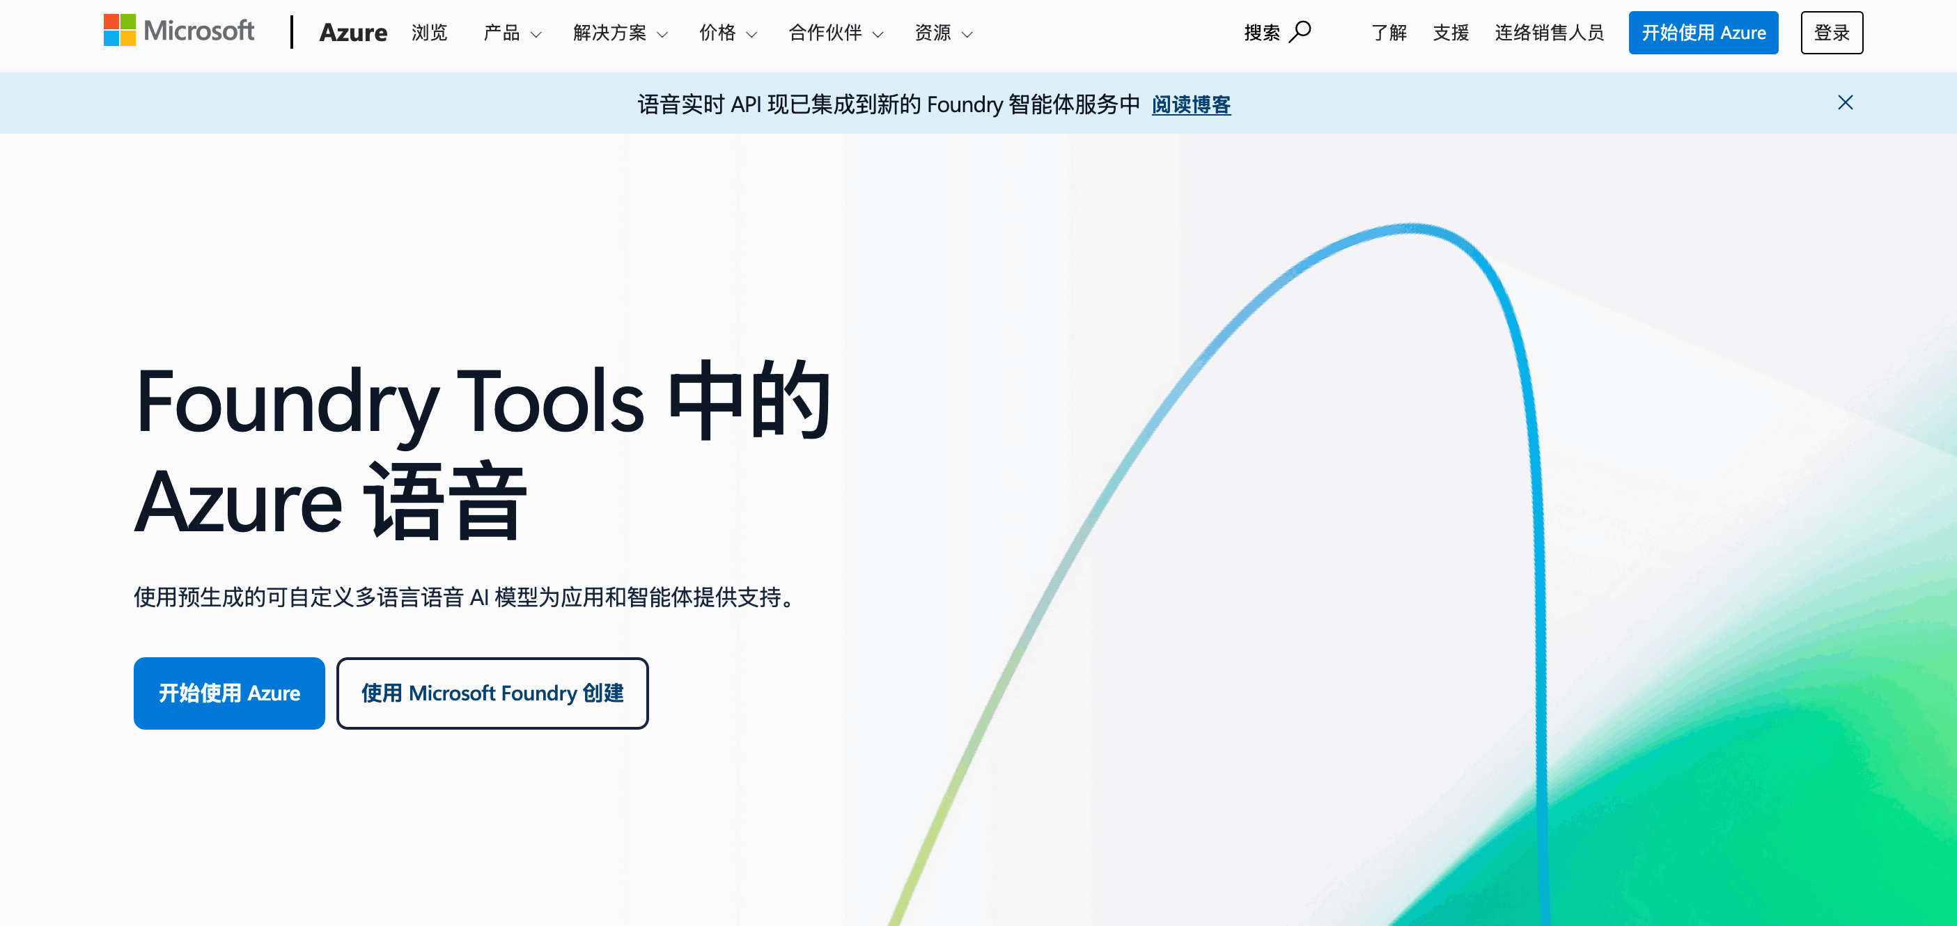Click the header 开始使用 Azure button
Viewport: 1957px width, 926px height.
1703,33
